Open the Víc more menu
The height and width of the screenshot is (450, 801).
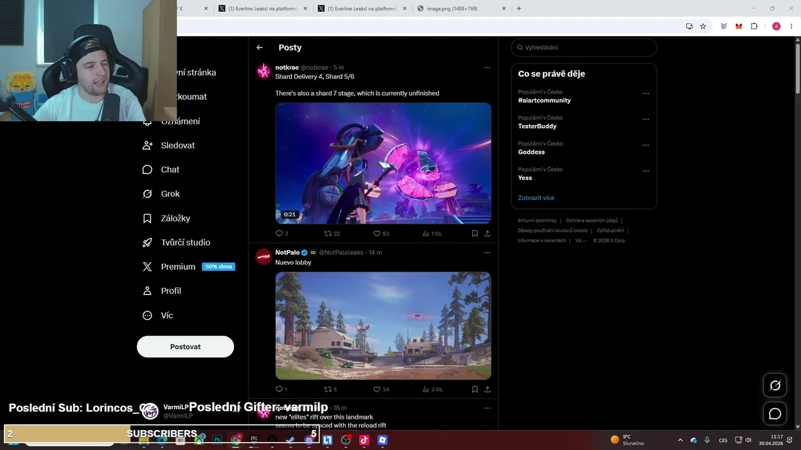click(x=158, y=316)
